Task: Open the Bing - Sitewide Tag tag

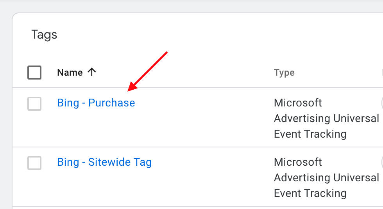Action: click(x=104, y=162)
